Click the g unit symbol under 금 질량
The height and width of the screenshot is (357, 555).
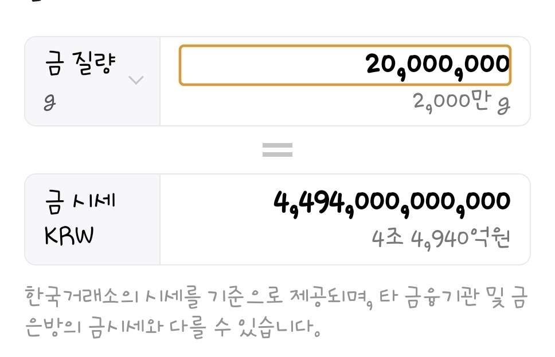tap(50, 103)
